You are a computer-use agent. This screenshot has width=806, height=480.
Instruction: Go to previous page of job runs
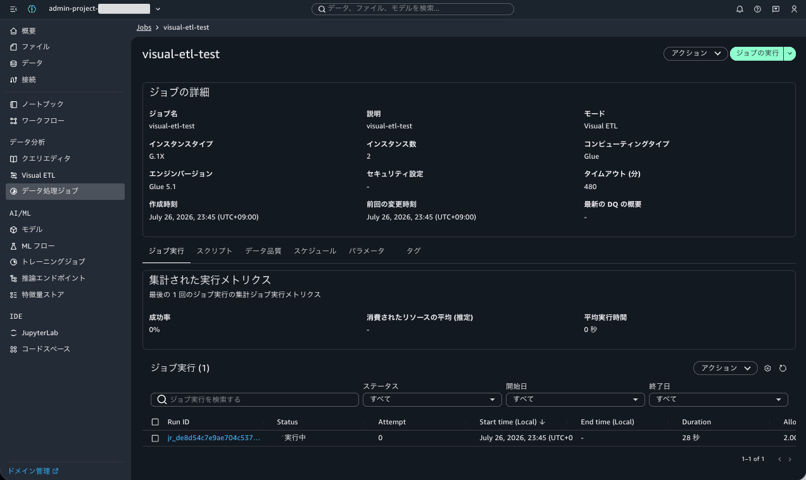pos(779,459)
